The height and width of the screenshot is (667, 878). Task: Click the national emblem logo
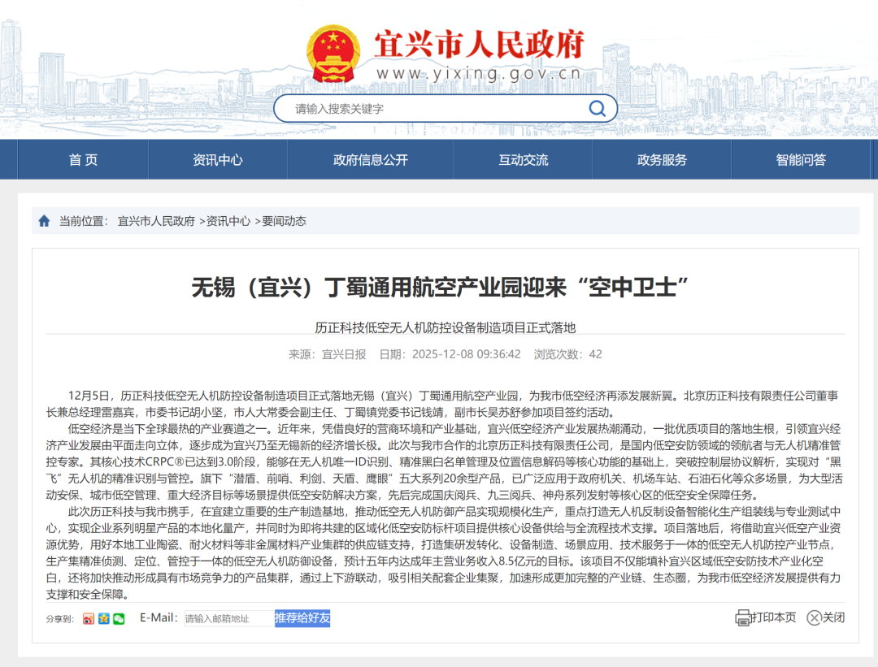coord(336,54)
